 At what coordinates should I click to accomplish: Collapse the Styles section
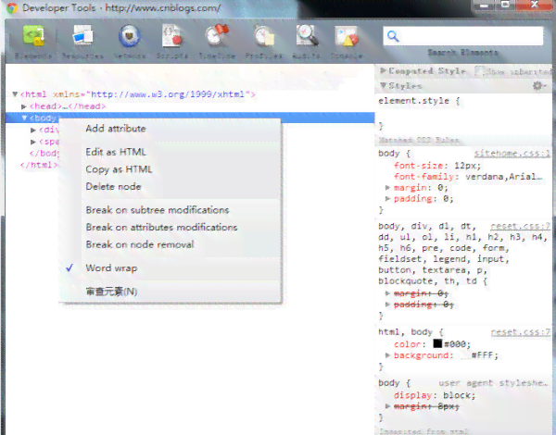click(383, 85)
